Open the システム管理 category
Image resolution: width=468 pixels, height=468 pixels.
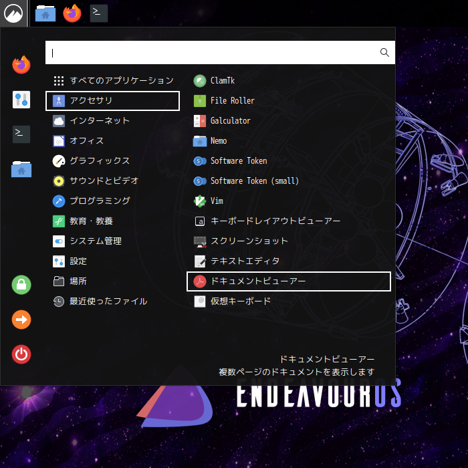pos(112,241)
